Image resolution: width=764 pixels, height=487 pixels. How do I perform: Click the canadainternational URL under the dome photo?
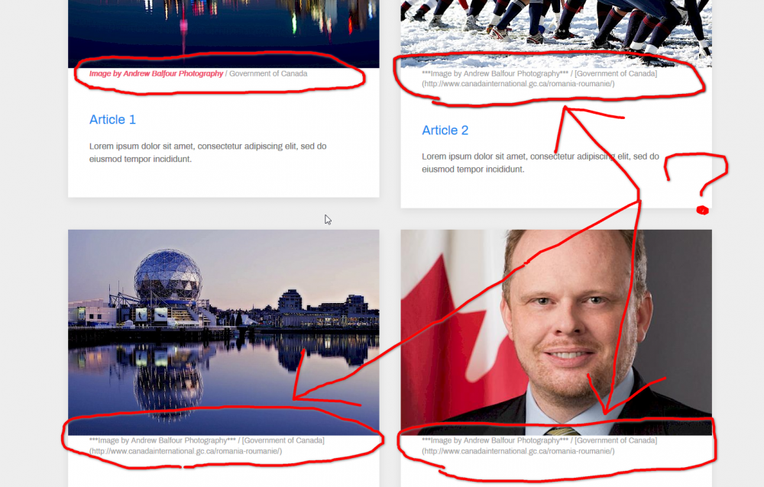pyautogui.click(x=186, y=451)
